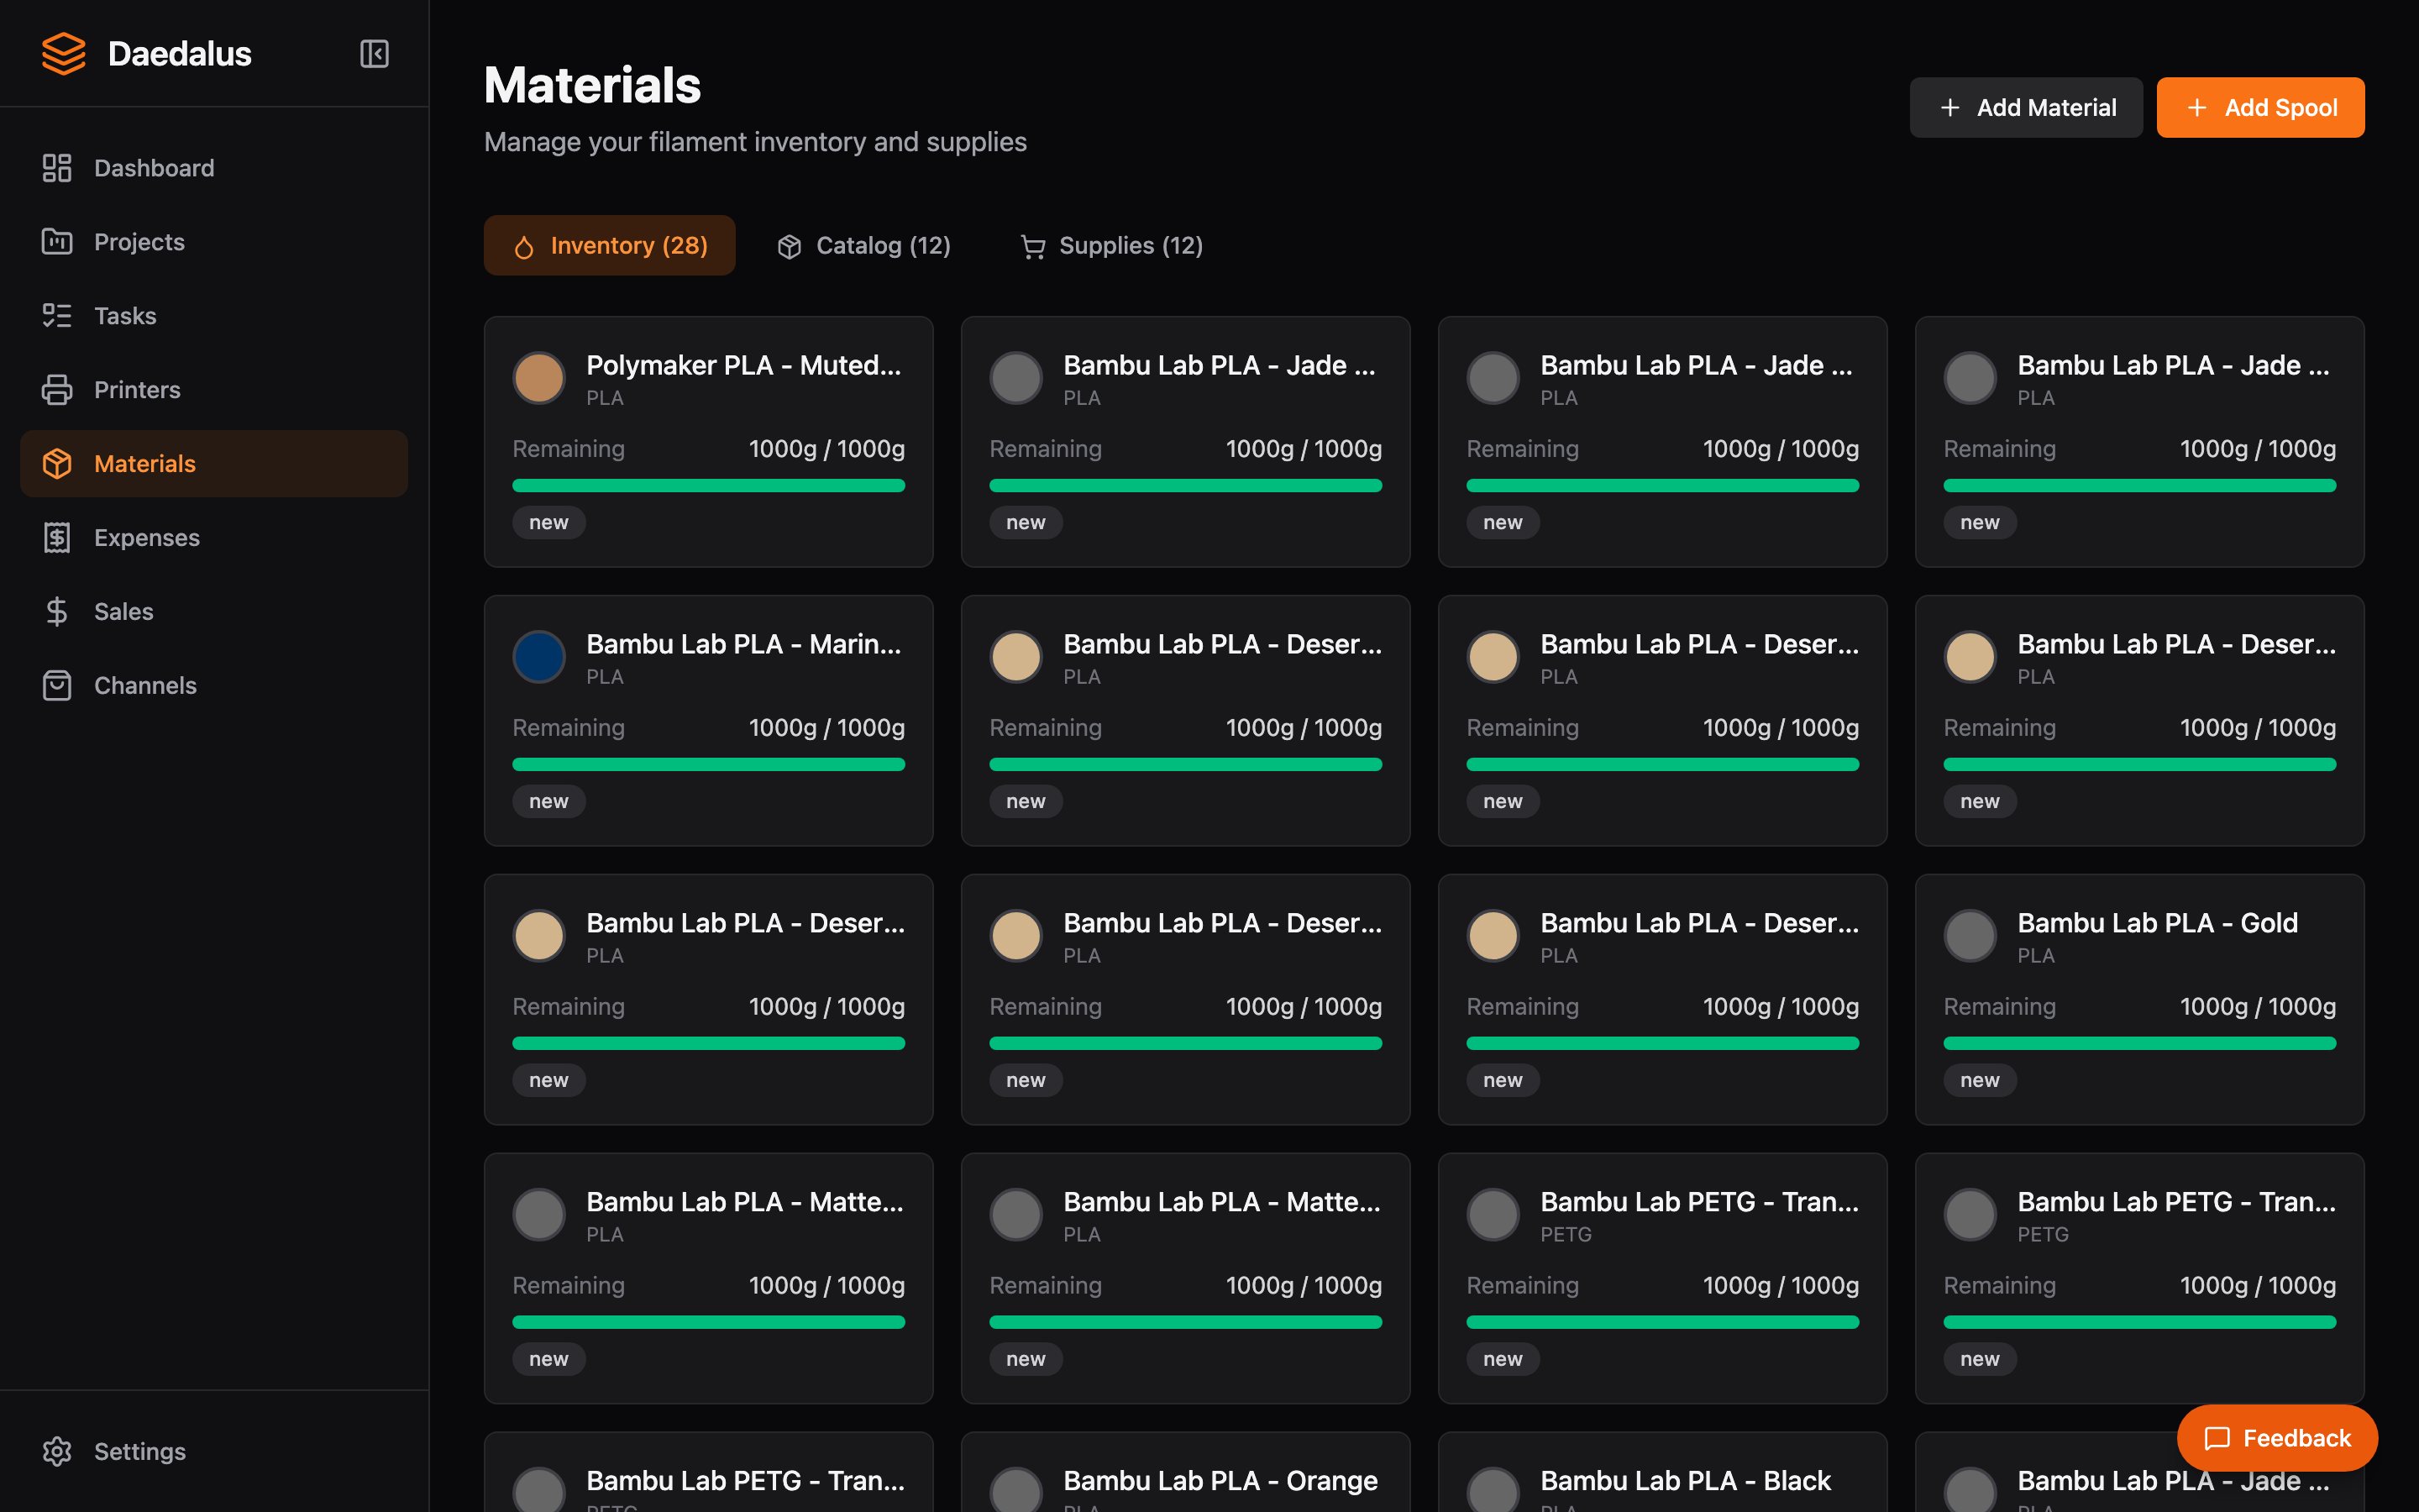Open the Tasks section
2419x1512 pixels.
click(125, 315)
